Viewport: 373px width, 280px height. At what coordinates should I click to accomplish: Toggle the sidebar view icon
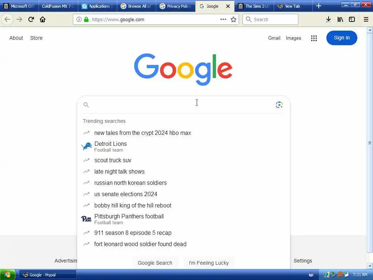(x=352, y=20)
